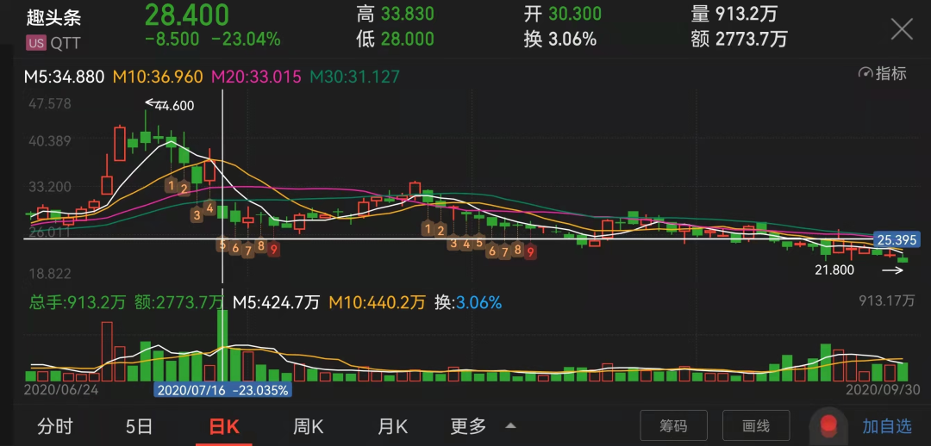Image resolution: width=931 pixels, height=446 pixels.
Task: Select the 周K weekly tab
Action: 308,426
